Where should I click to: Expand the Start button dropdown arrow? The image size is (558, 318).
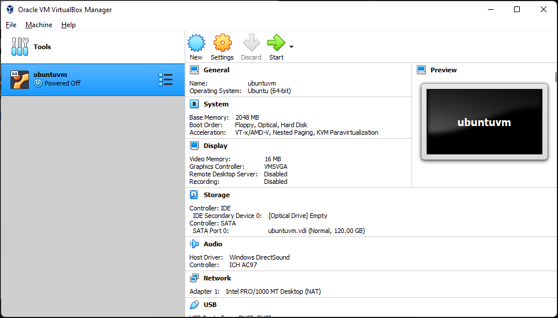[291, 47]
